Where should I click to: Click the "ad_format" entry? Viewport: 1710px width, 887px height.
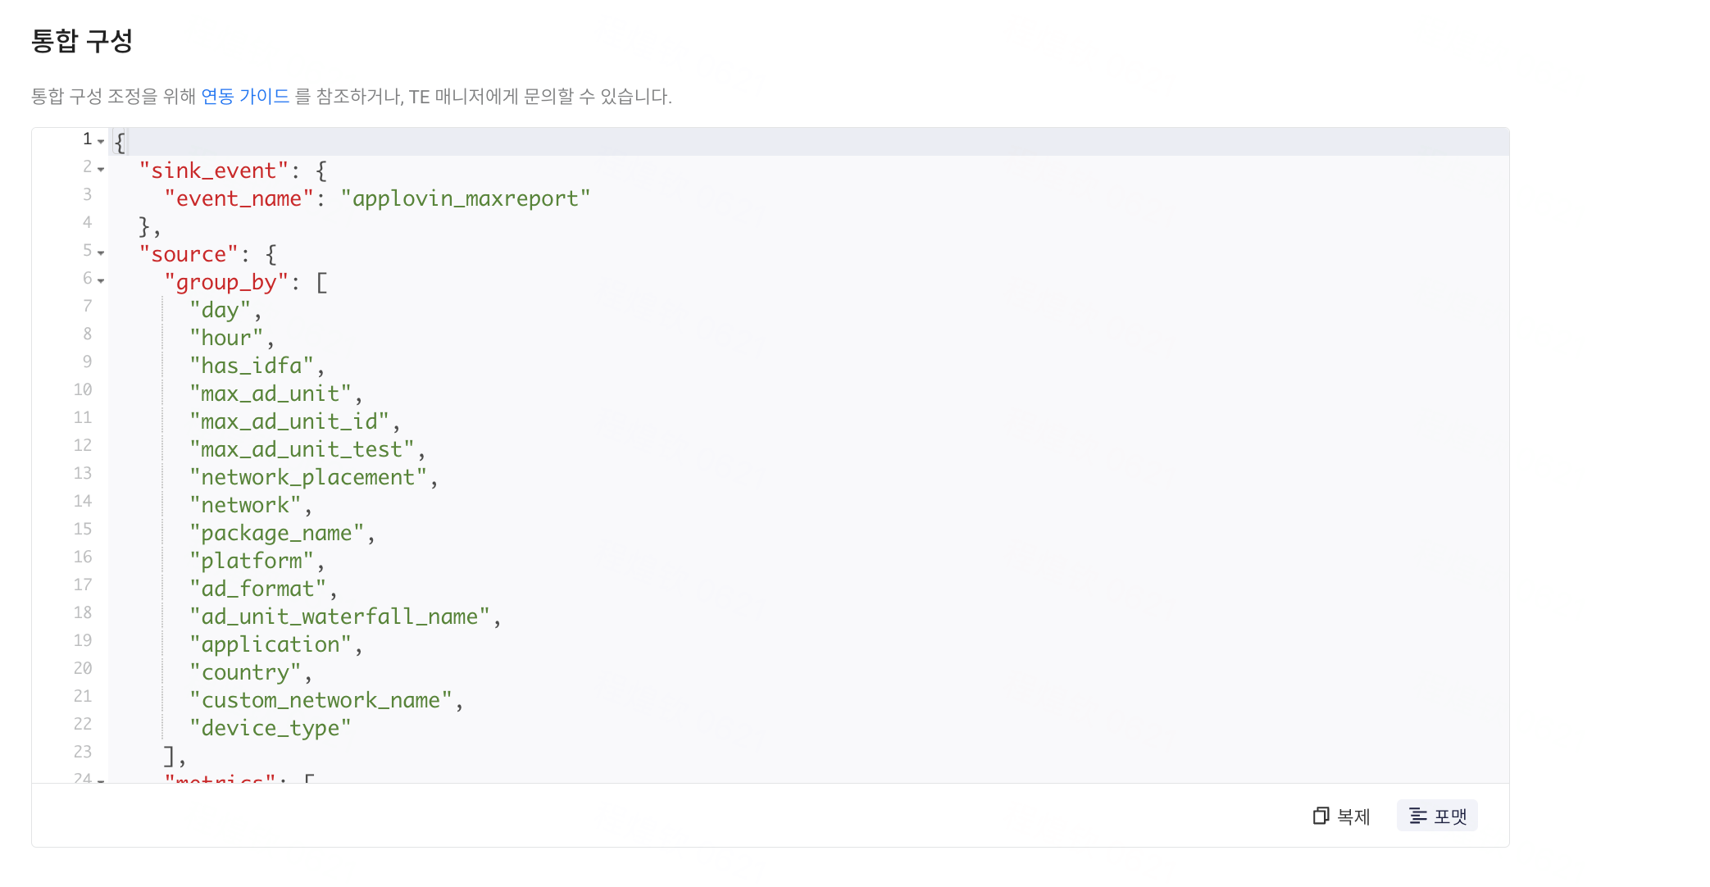coord(258,589)
